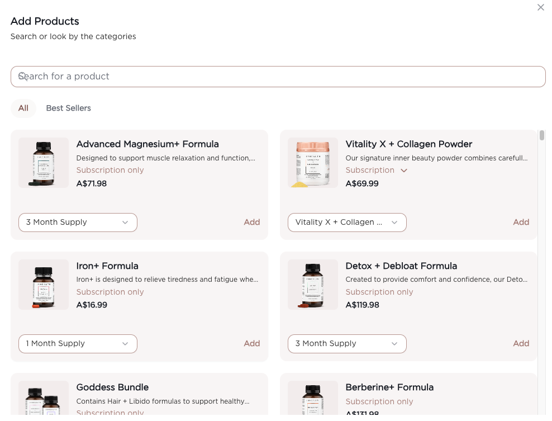Add Detox + Debloat Formula
This screenshot has width=552, height=421.
[521, 343]
